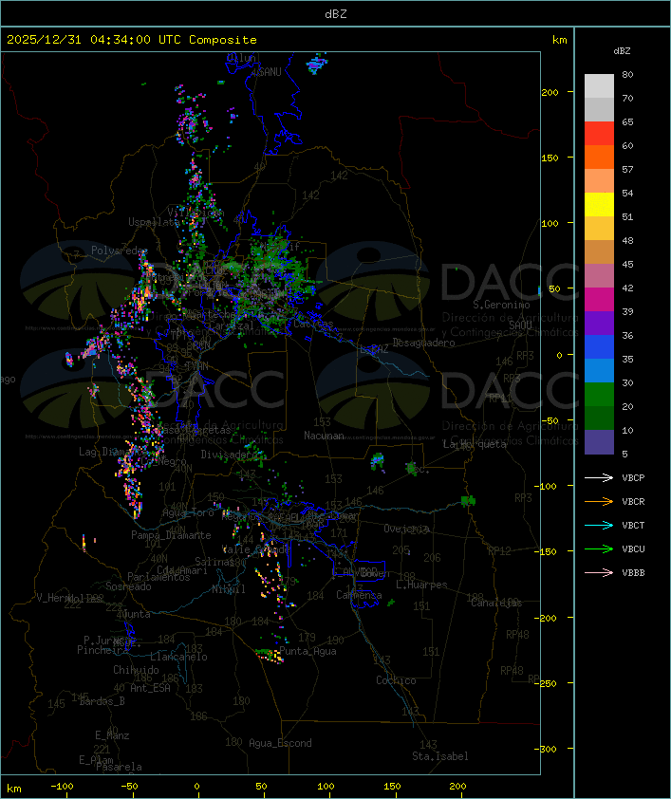Click the -300 tick on vertical axis

(548, 749)
